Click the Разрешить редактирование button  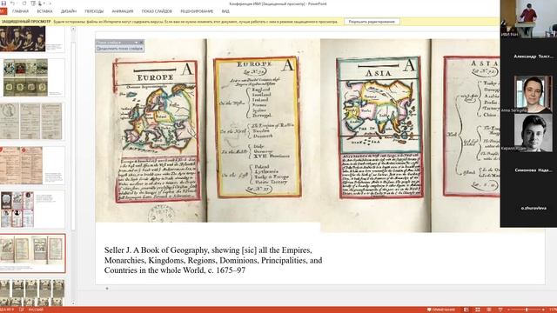372,22
